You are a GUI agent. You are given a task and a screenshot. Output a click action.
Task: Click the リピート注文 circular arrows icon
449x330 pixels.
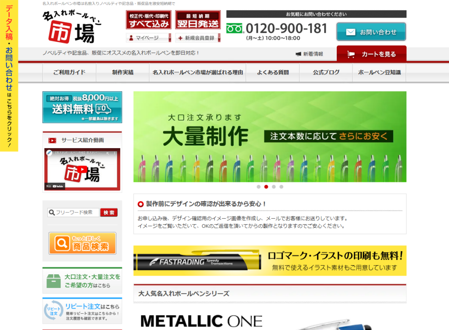(x=53, y=310)
